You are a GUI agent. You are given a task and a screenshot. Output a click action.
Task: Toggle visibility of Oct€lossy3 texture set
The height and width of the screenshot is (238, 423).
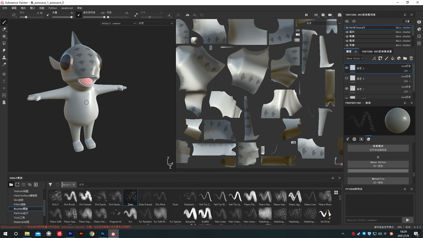[347, 28]
